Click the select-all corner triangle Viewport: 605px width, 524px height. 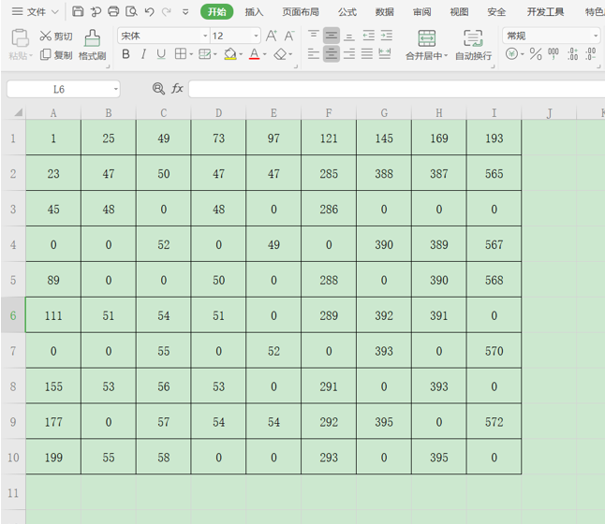point(18,112)
